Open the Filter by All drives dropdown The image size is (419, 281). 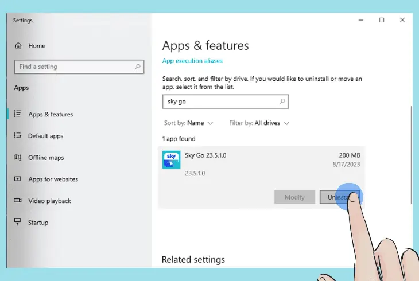(x=259, y=123)
